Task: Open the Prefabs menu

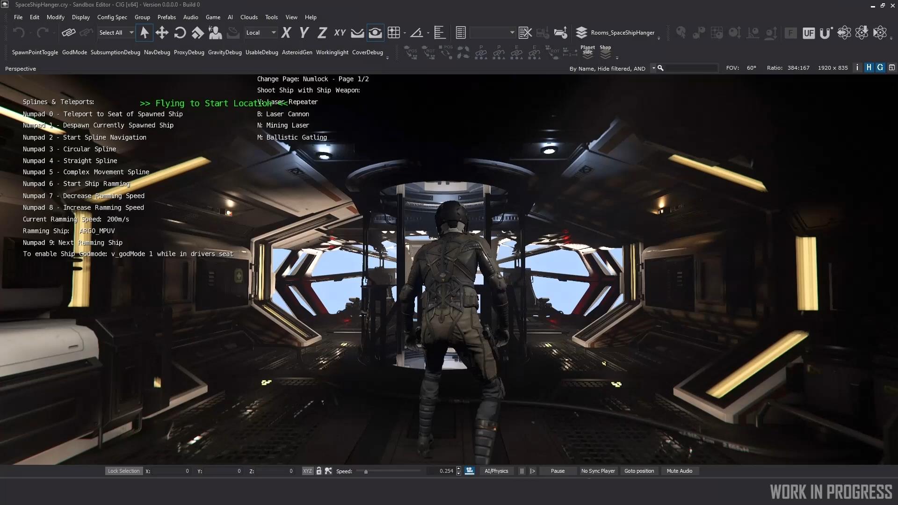Action: (x=167, y=17)
